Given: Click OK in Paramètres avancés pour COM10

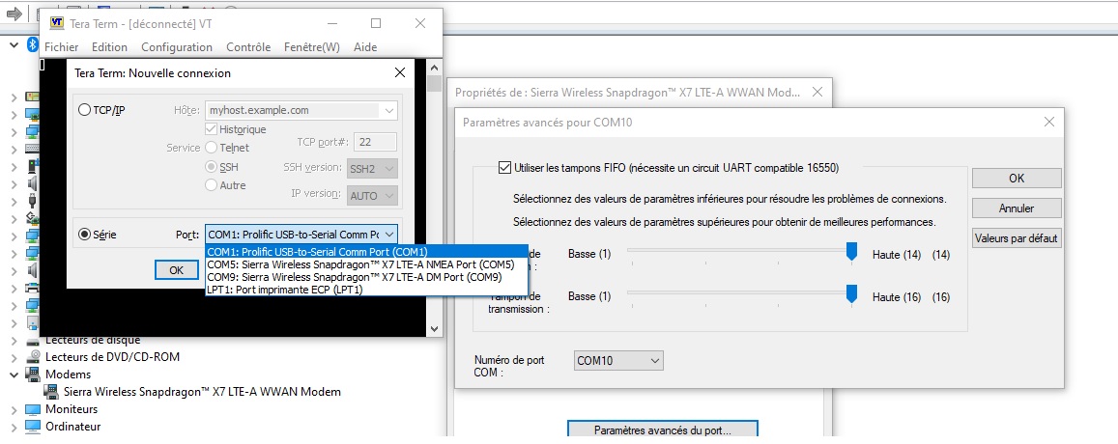Looking at the screenshot, I should click(x=1016, y=179).
